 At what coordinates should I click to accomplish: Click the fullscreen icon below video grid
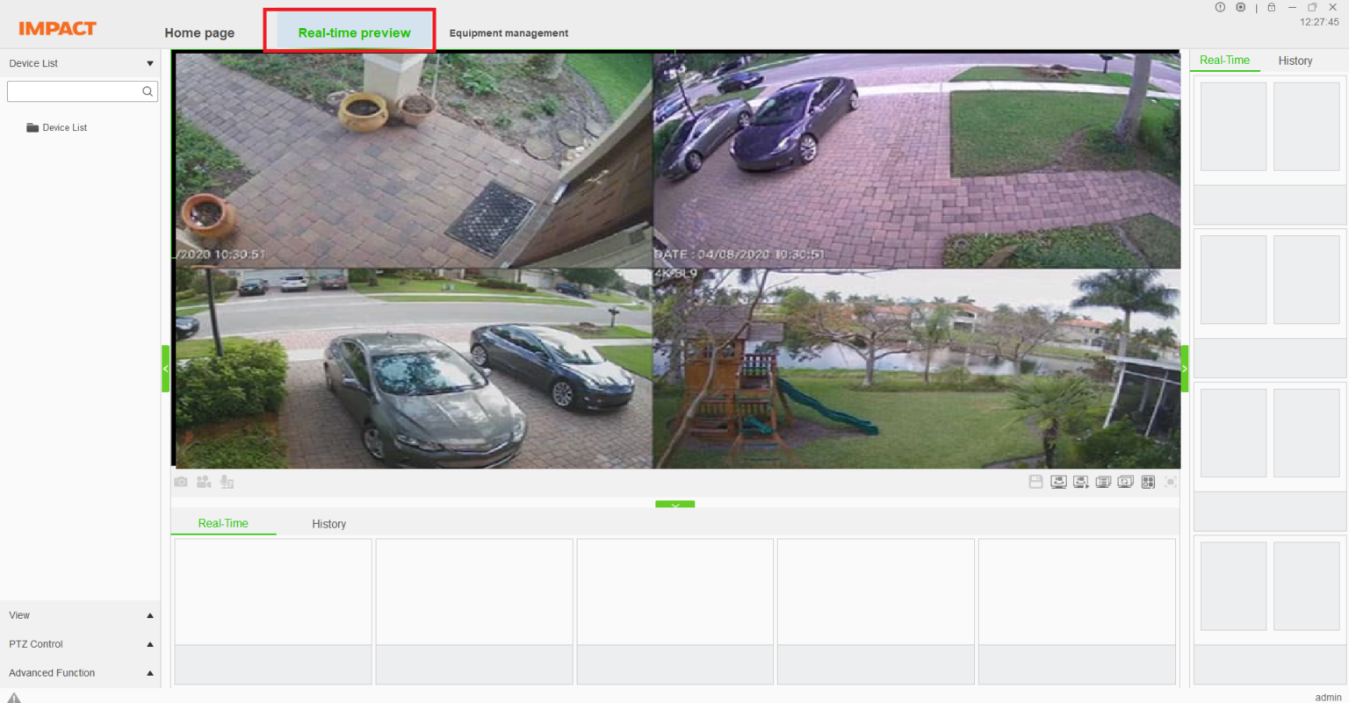[x=1171, y=482]
